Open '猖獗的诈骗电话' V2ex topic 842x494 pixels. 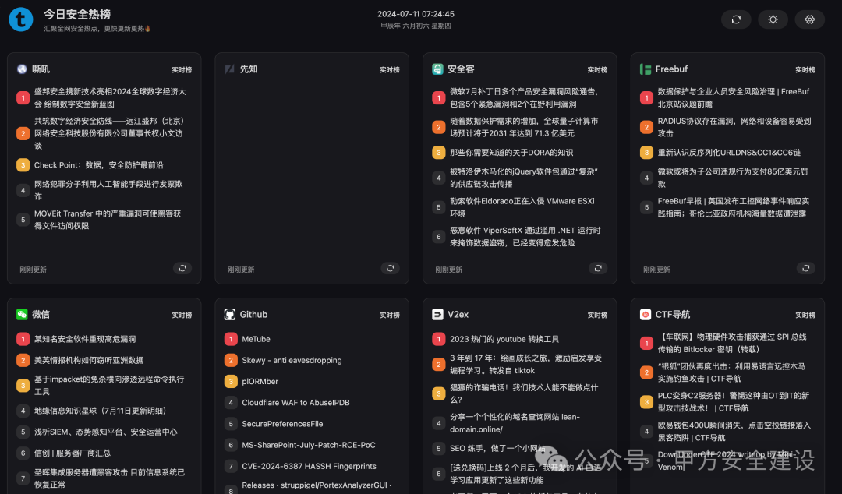(524, 393)
